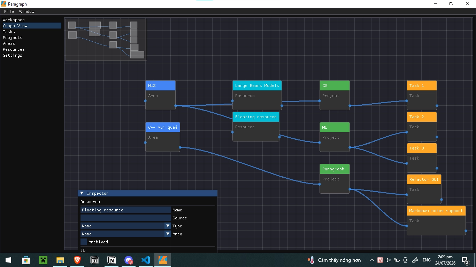This screenshot has width=476, height=267.
Task: Open the taskbar clock showing 2:09 pm
Action: coord(445,260)
